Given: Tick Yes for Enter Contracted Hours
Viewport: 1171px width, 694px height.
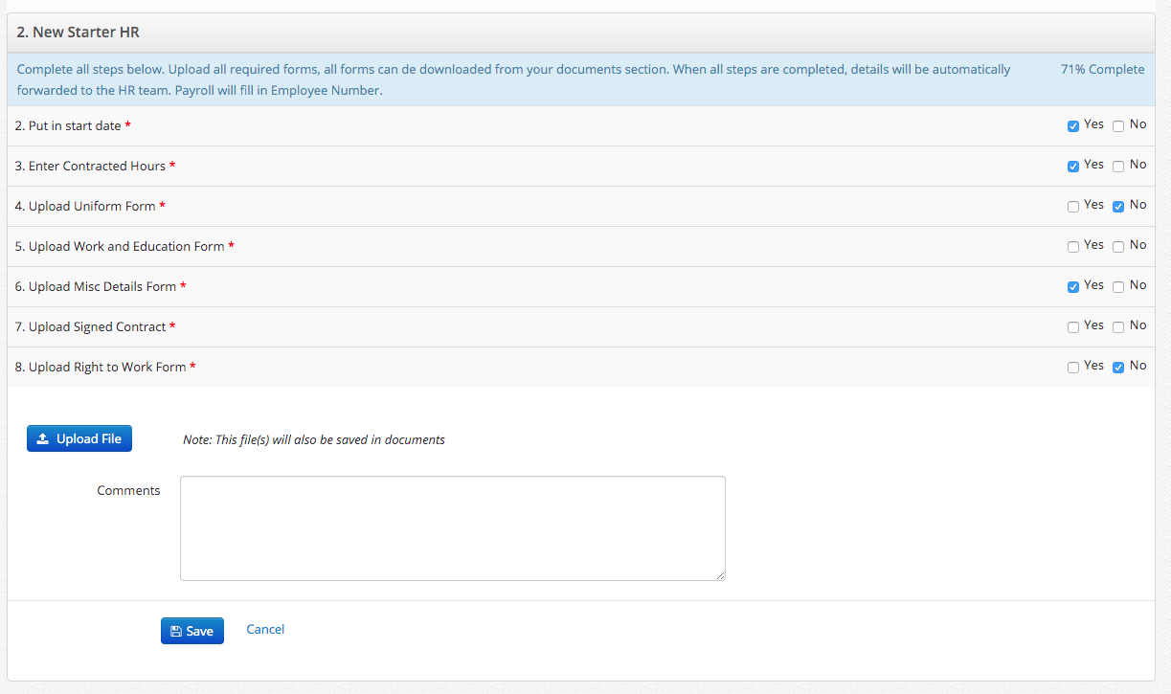Looking at the screenshot, I should (1073, 167).
